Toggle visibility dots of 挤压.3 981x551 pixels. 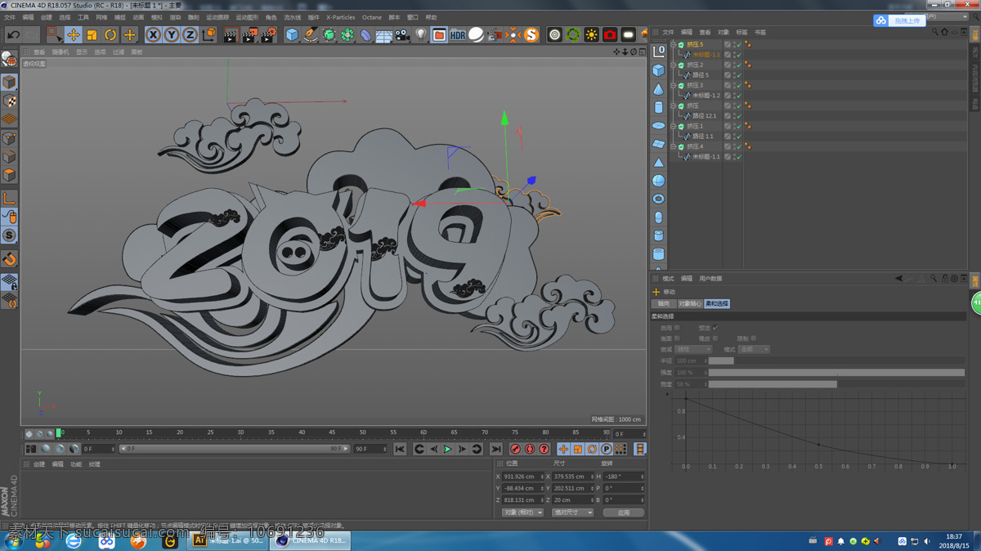pos(733,85)
